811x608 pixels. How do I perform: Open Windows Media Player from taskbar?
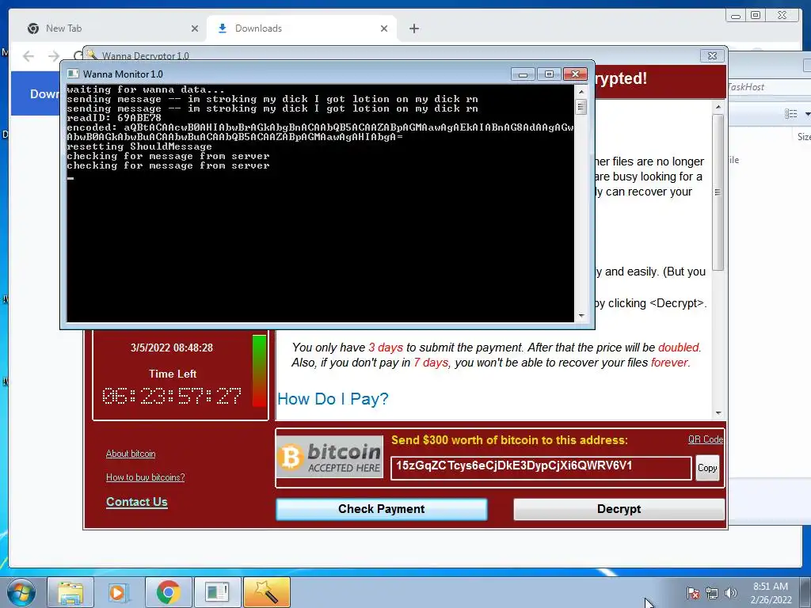point(120,592)
